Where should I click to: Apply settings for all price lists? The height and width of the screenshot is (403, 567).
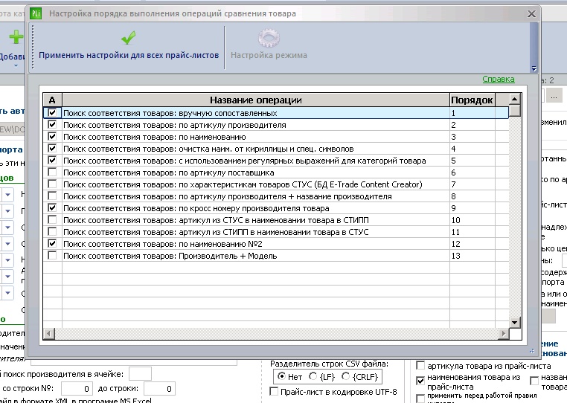click(129, 55)
